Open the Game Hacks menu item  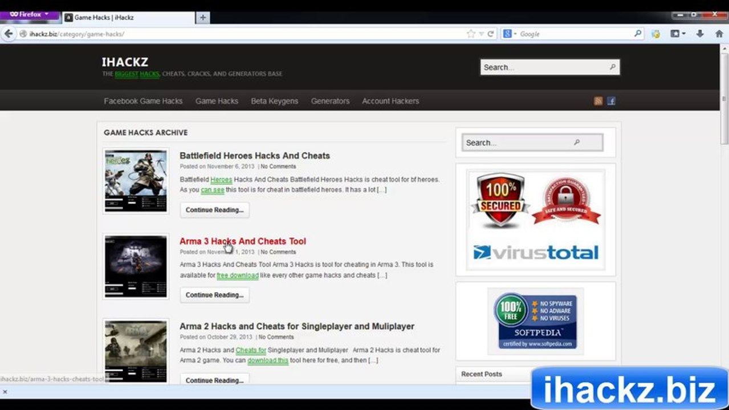click(x=217, y=101)
